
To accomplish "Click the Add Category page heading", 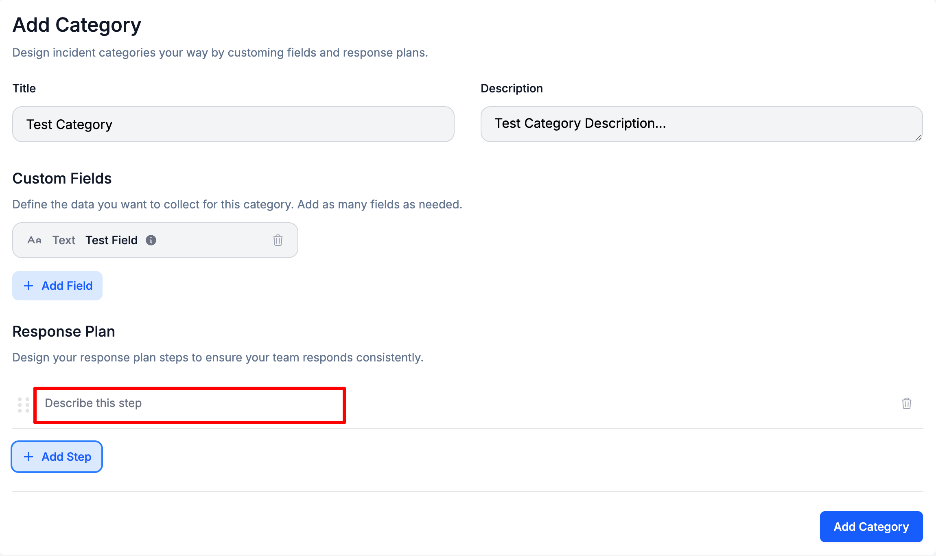I will click(x=77, y=25).
